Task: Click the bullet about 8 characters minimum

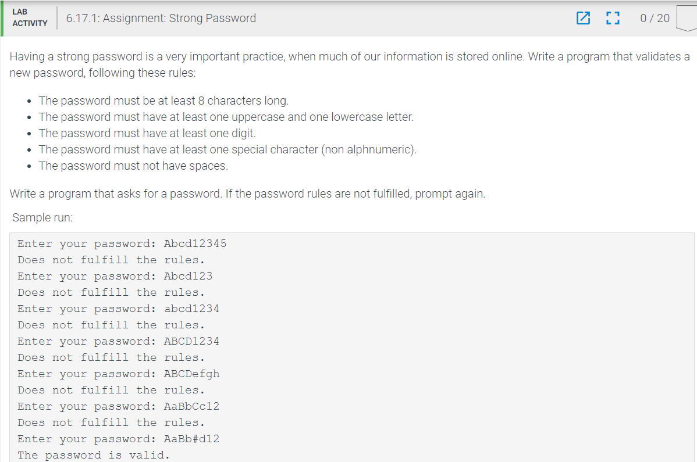Action: coord(163,100)
